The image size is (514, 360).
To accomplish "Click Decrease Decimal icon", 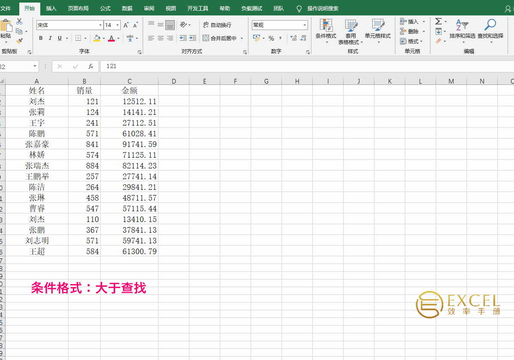I will click(x=303, y=38).
